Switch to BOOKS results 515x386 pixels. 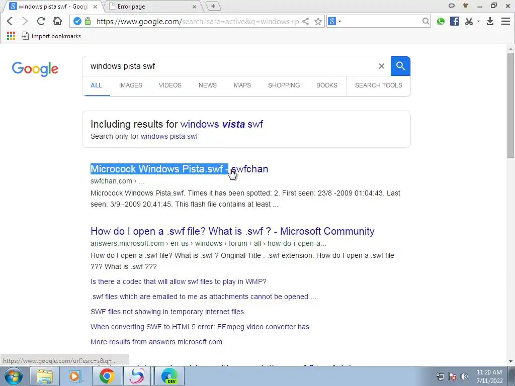[x=327, y=85]
